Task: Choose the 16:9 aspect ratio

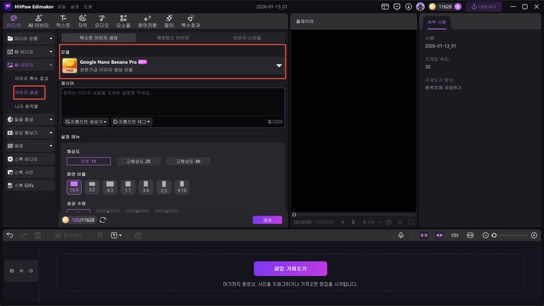Action: 74,186
